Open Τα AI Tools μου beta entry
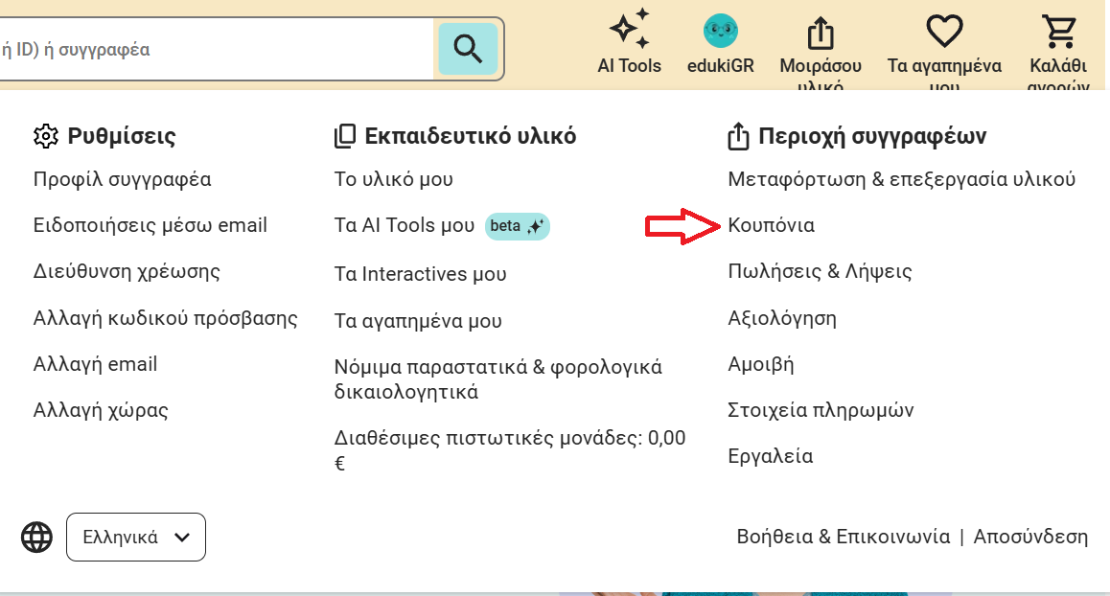 404,226
